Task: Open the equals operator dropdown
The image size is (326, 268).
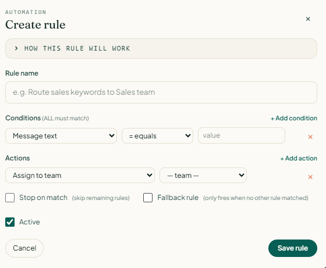Action: tap(157, 136)
